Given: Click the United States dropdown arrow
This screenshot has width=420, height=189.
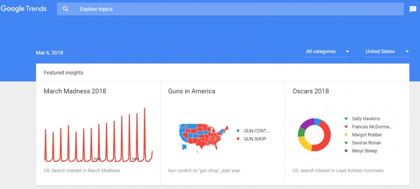Looking at the screenshot, I should coord(407,52).
